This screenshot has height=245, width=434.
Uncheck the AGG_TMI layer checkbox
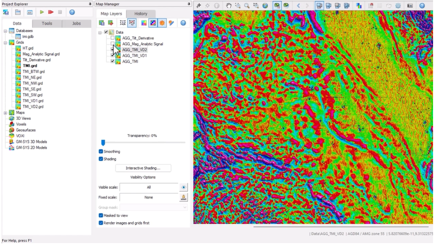click(112, 61)
